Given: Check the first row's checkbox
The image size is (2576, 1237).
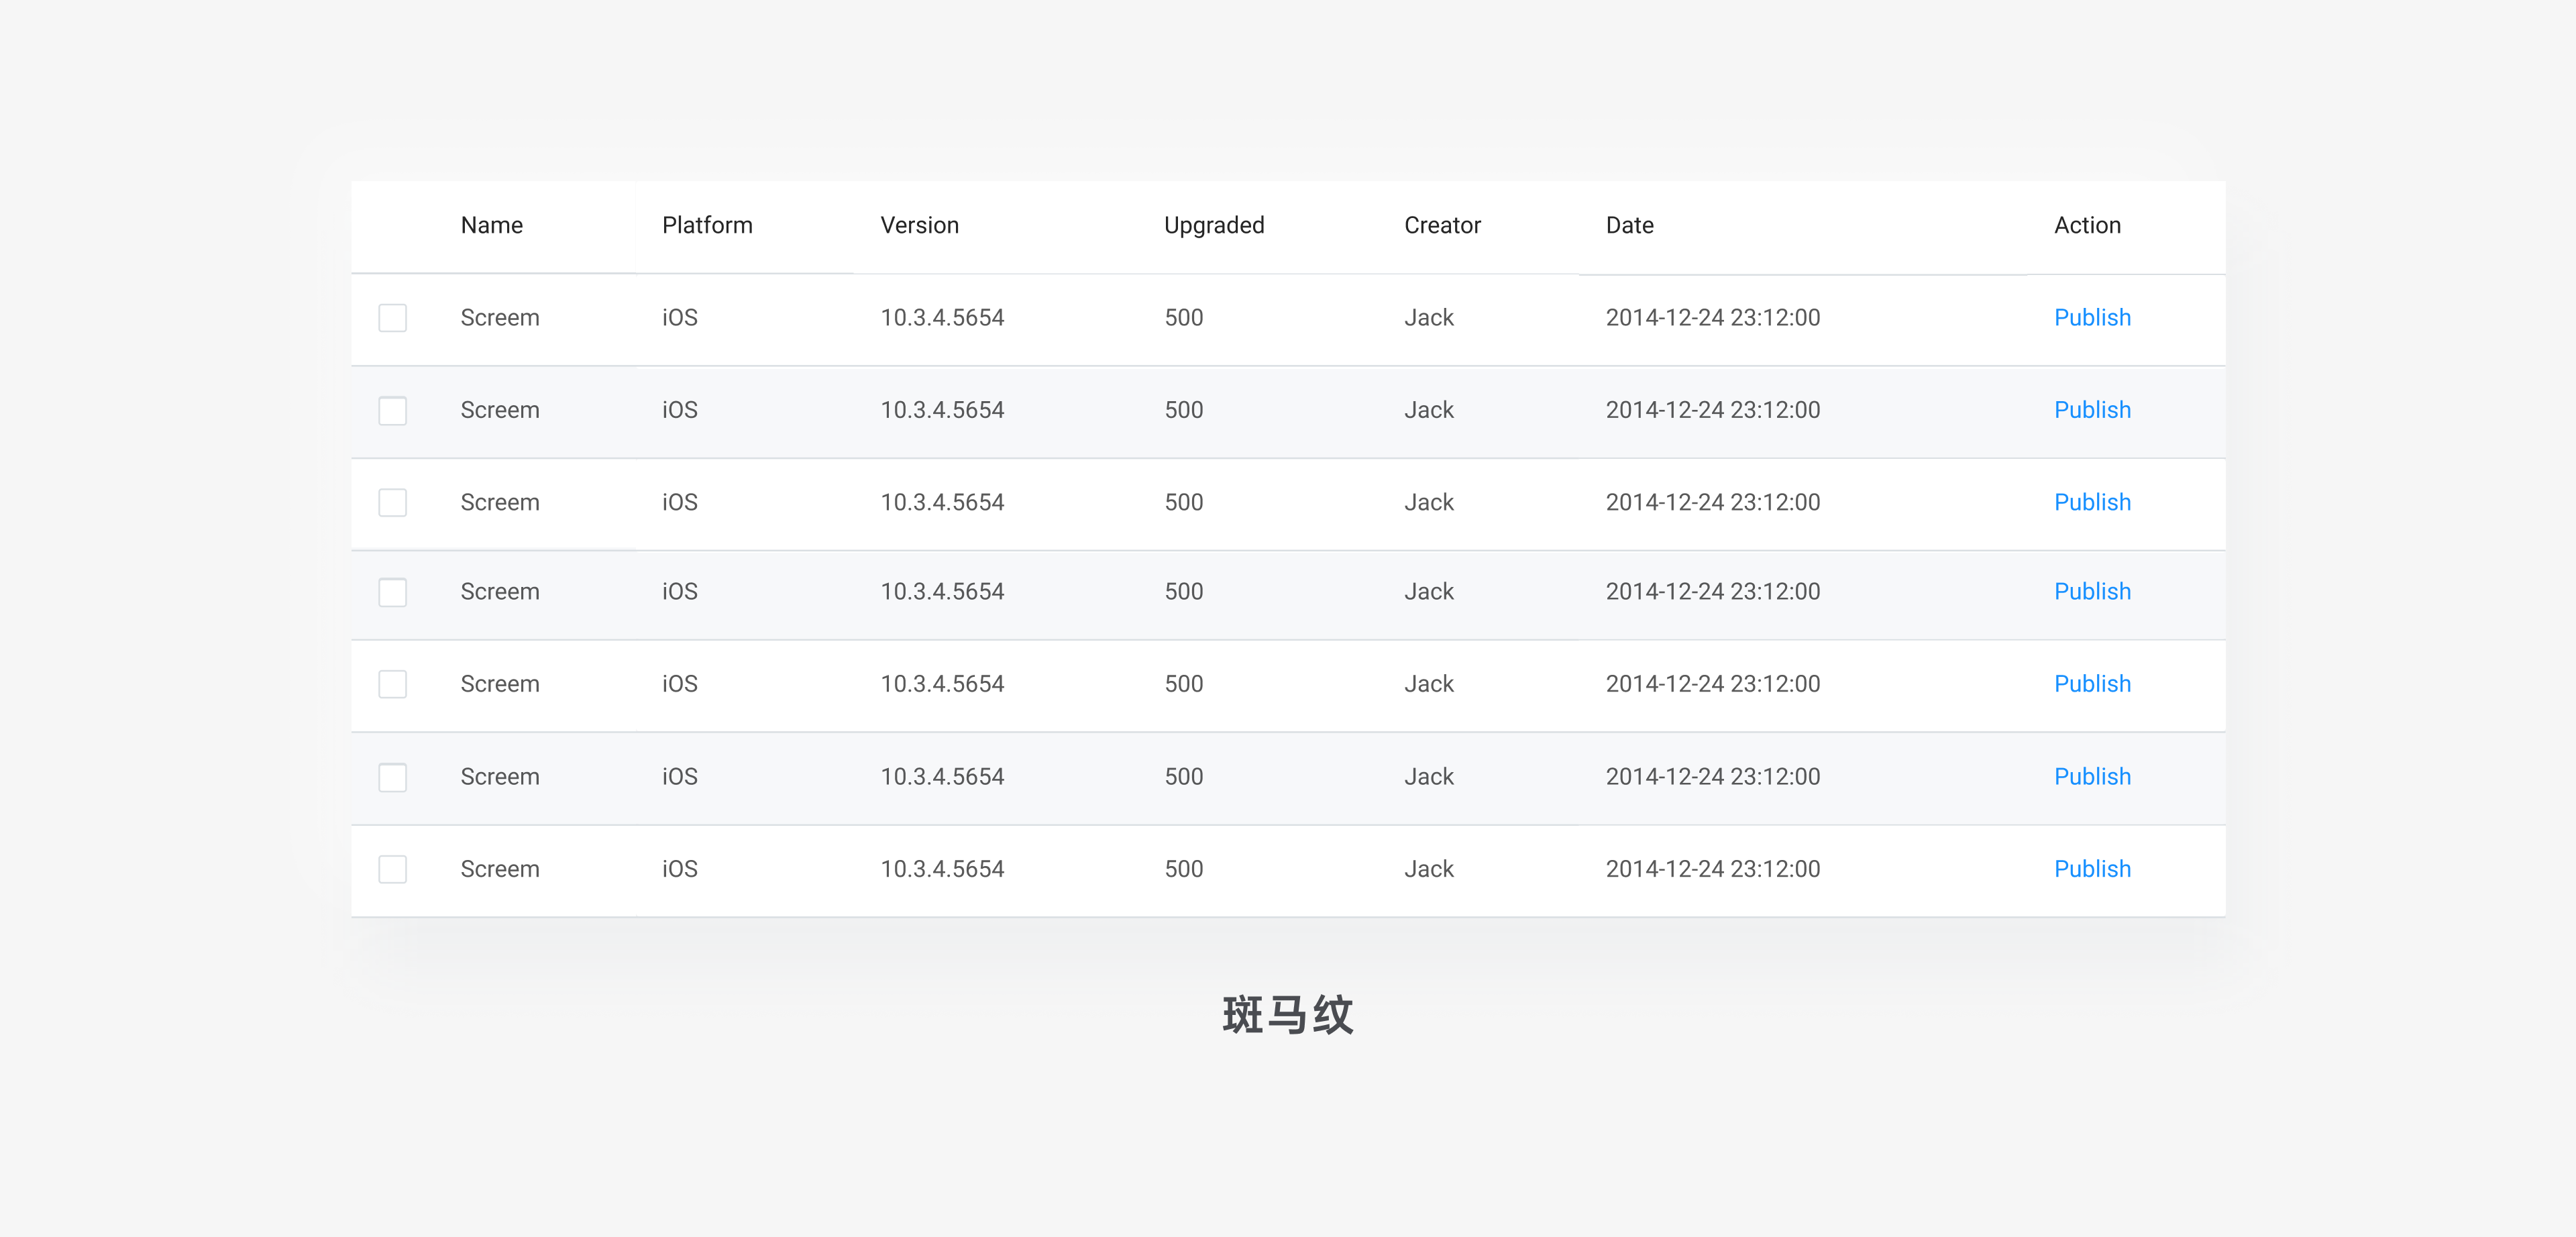Looking at the screenshot, I should click(392, 318).
